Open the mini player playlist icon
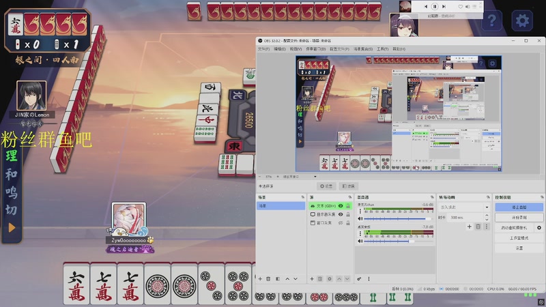546x307 pixels. tap(474, 6)
